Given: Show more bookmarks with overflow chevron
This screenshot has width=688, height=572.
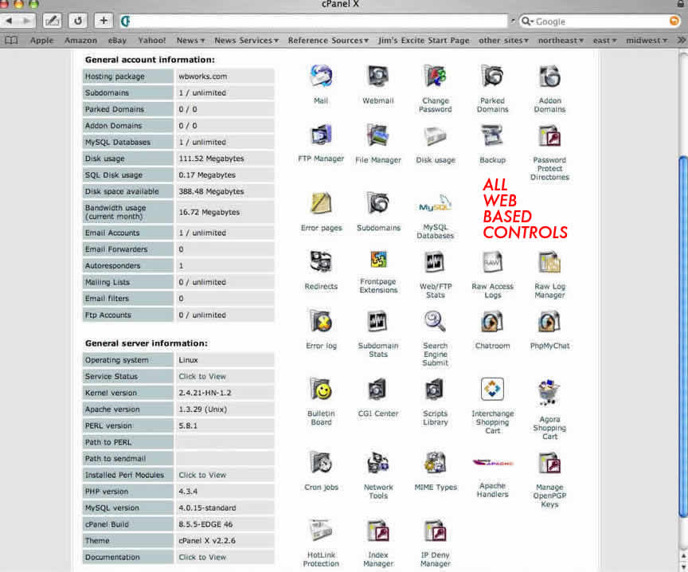Looking at the screenshot, I should [682, 41].
